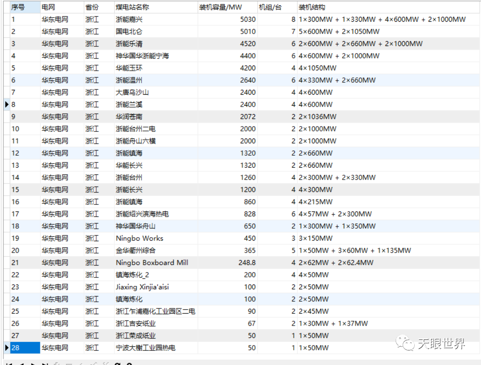This screenshot has width=481, height=365.
Task: Select the 2×1036MW structure cell
Action: coord(388,117)
